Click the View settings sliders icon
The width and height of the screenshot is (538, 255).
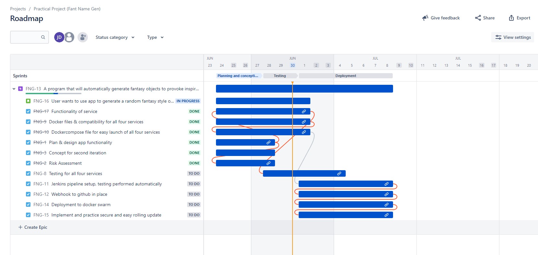click(498, 37)
